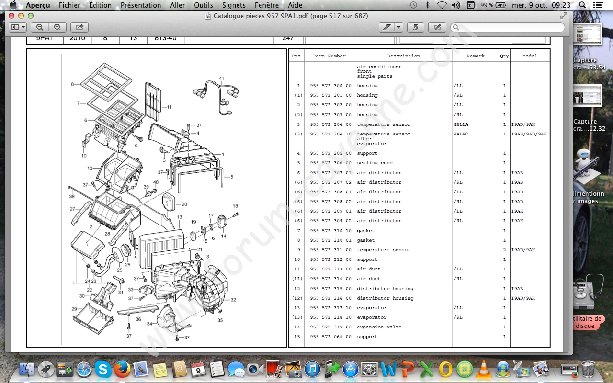Open the Fenêtre menu
Screen dimensions: 613x383
click(267, 5)
